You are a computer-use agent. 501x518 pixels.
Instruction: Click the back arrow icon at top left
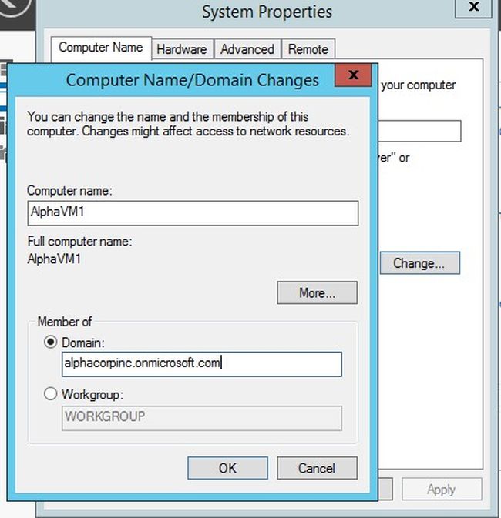(13, 8)
